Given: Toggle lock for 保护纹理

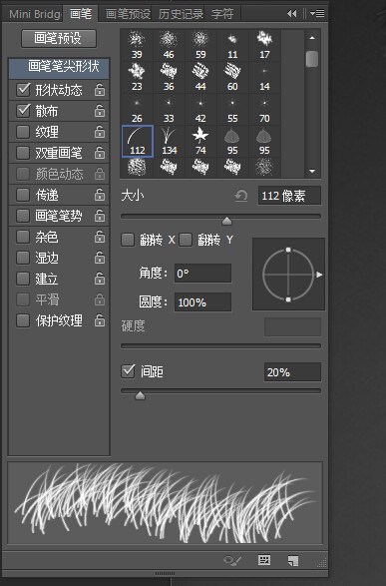Looking at the screenshot, I should [x=100, y=320].
